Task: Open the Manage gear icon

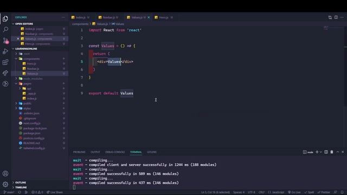Action: point(5,184)
